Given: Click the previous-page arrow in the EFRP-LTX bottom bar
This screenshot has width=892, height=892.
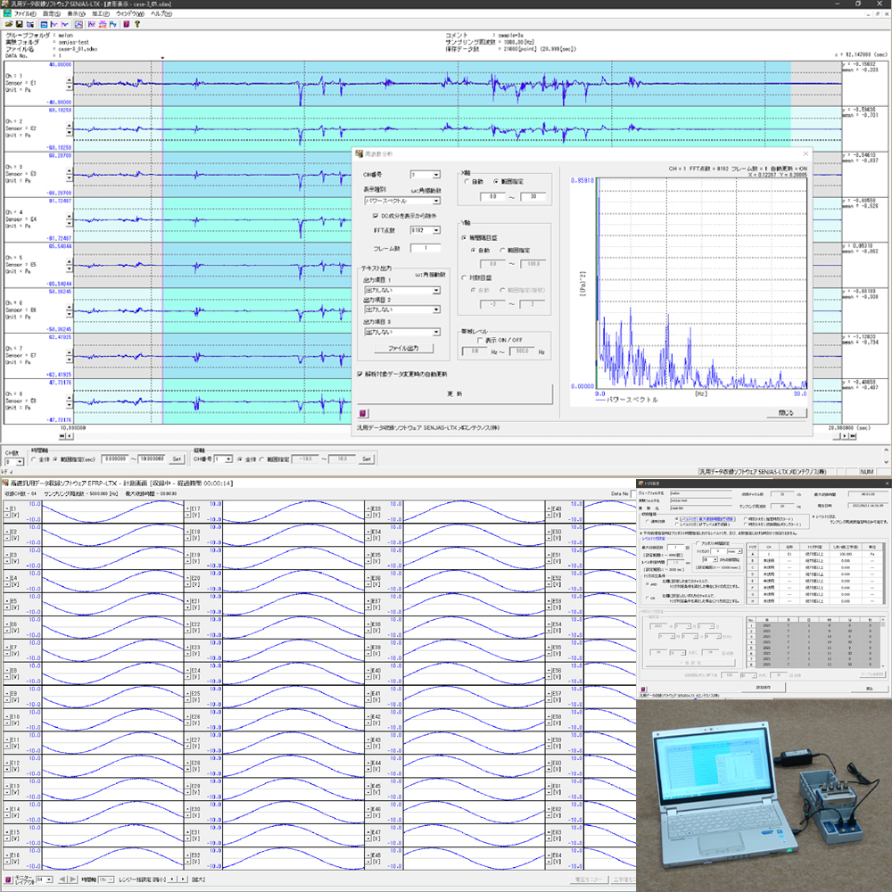Looking at the screenshot, I should point(62,880).
